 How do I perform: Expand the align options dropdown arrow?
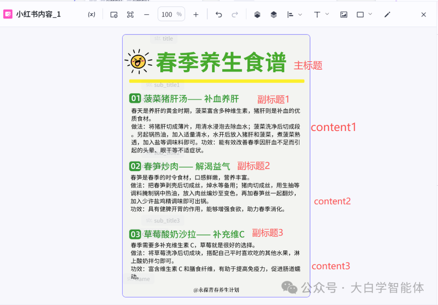point(300,15)
